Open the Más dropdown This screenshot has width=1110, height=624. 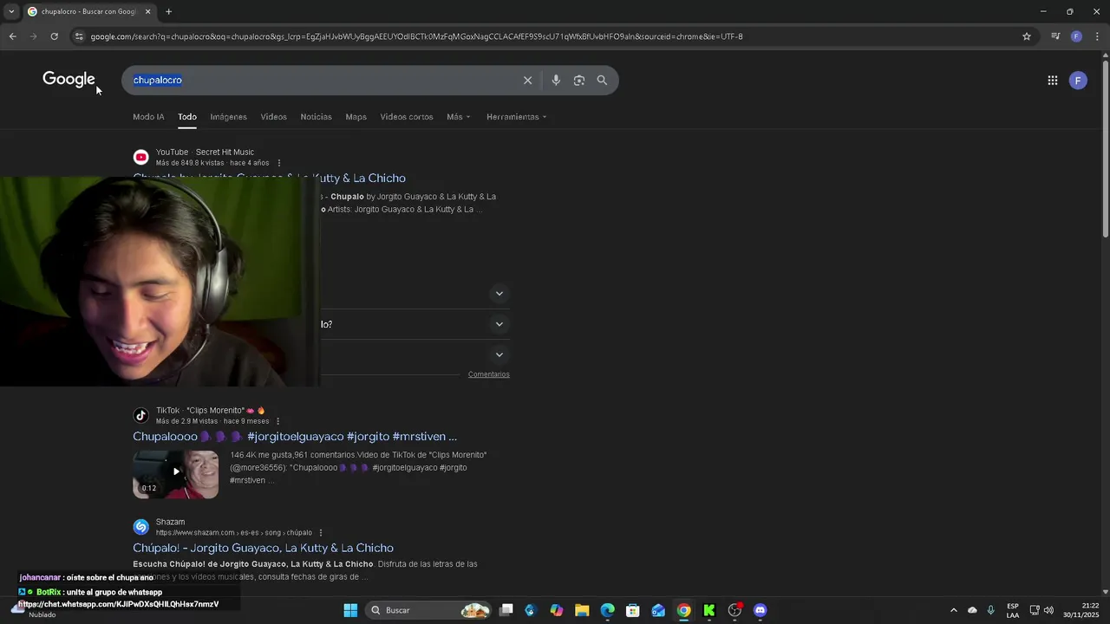[459, 117]
